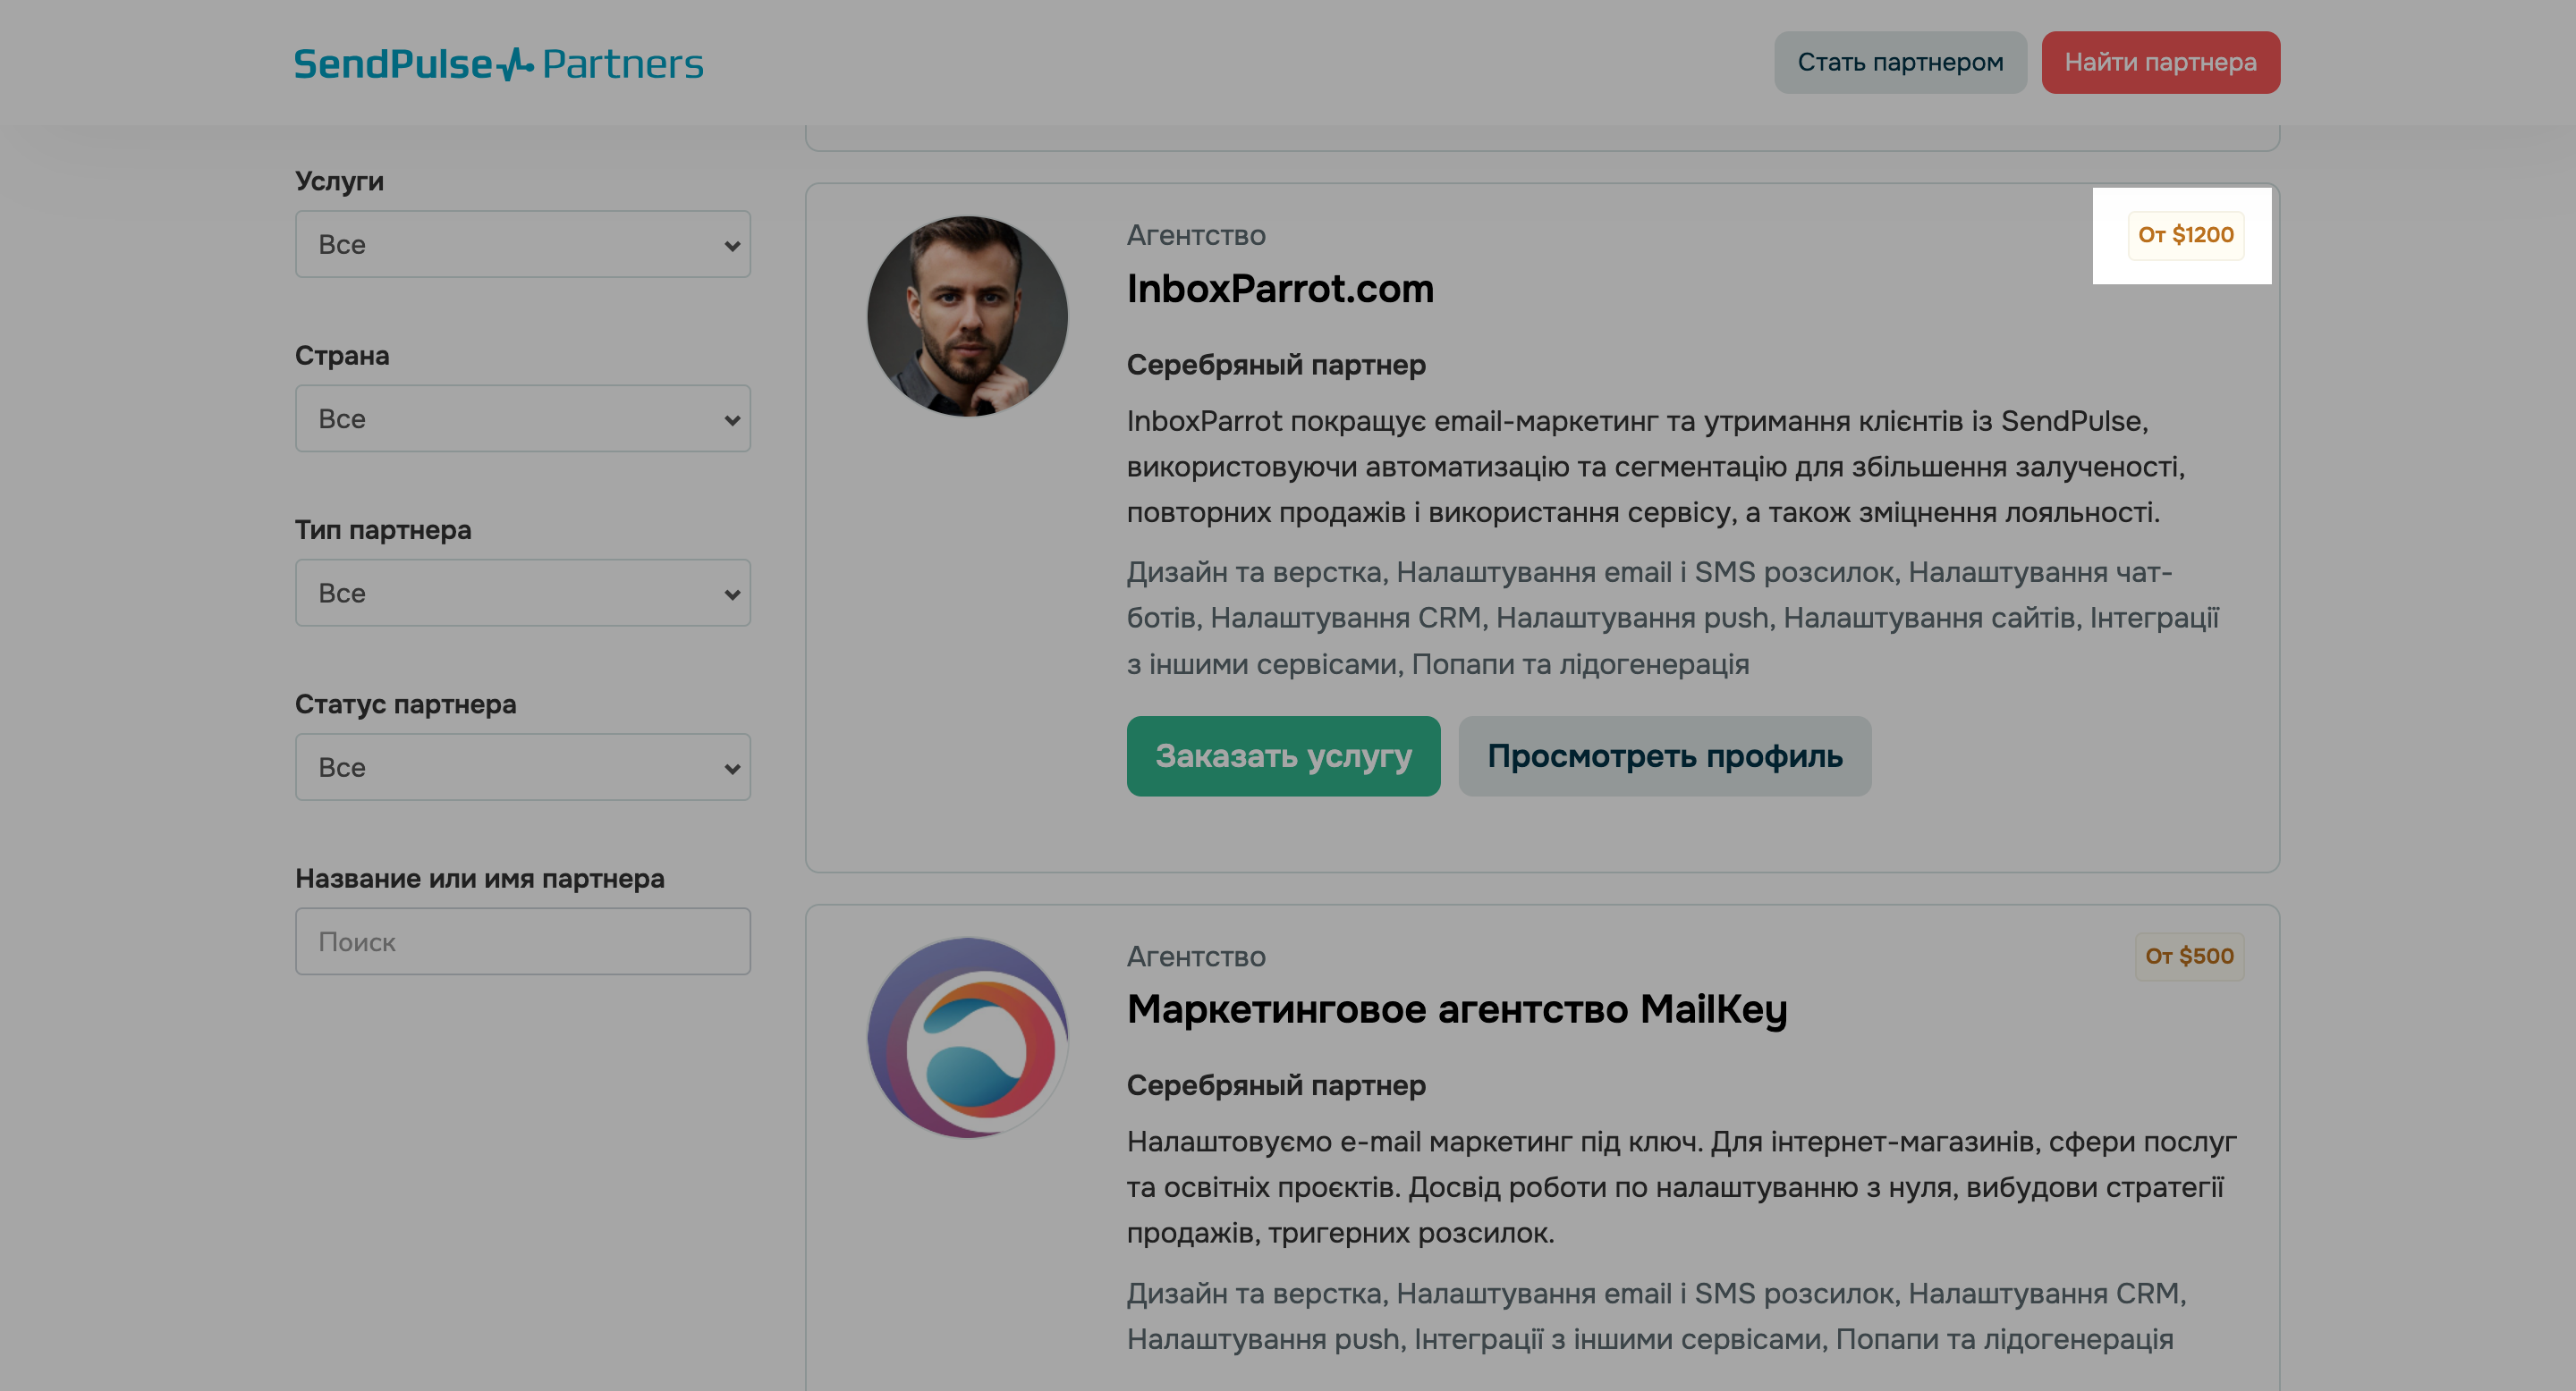Screen dimensions: 2576x1391
Task: Open the Услуги dropdown
Action: coord(522,244)
